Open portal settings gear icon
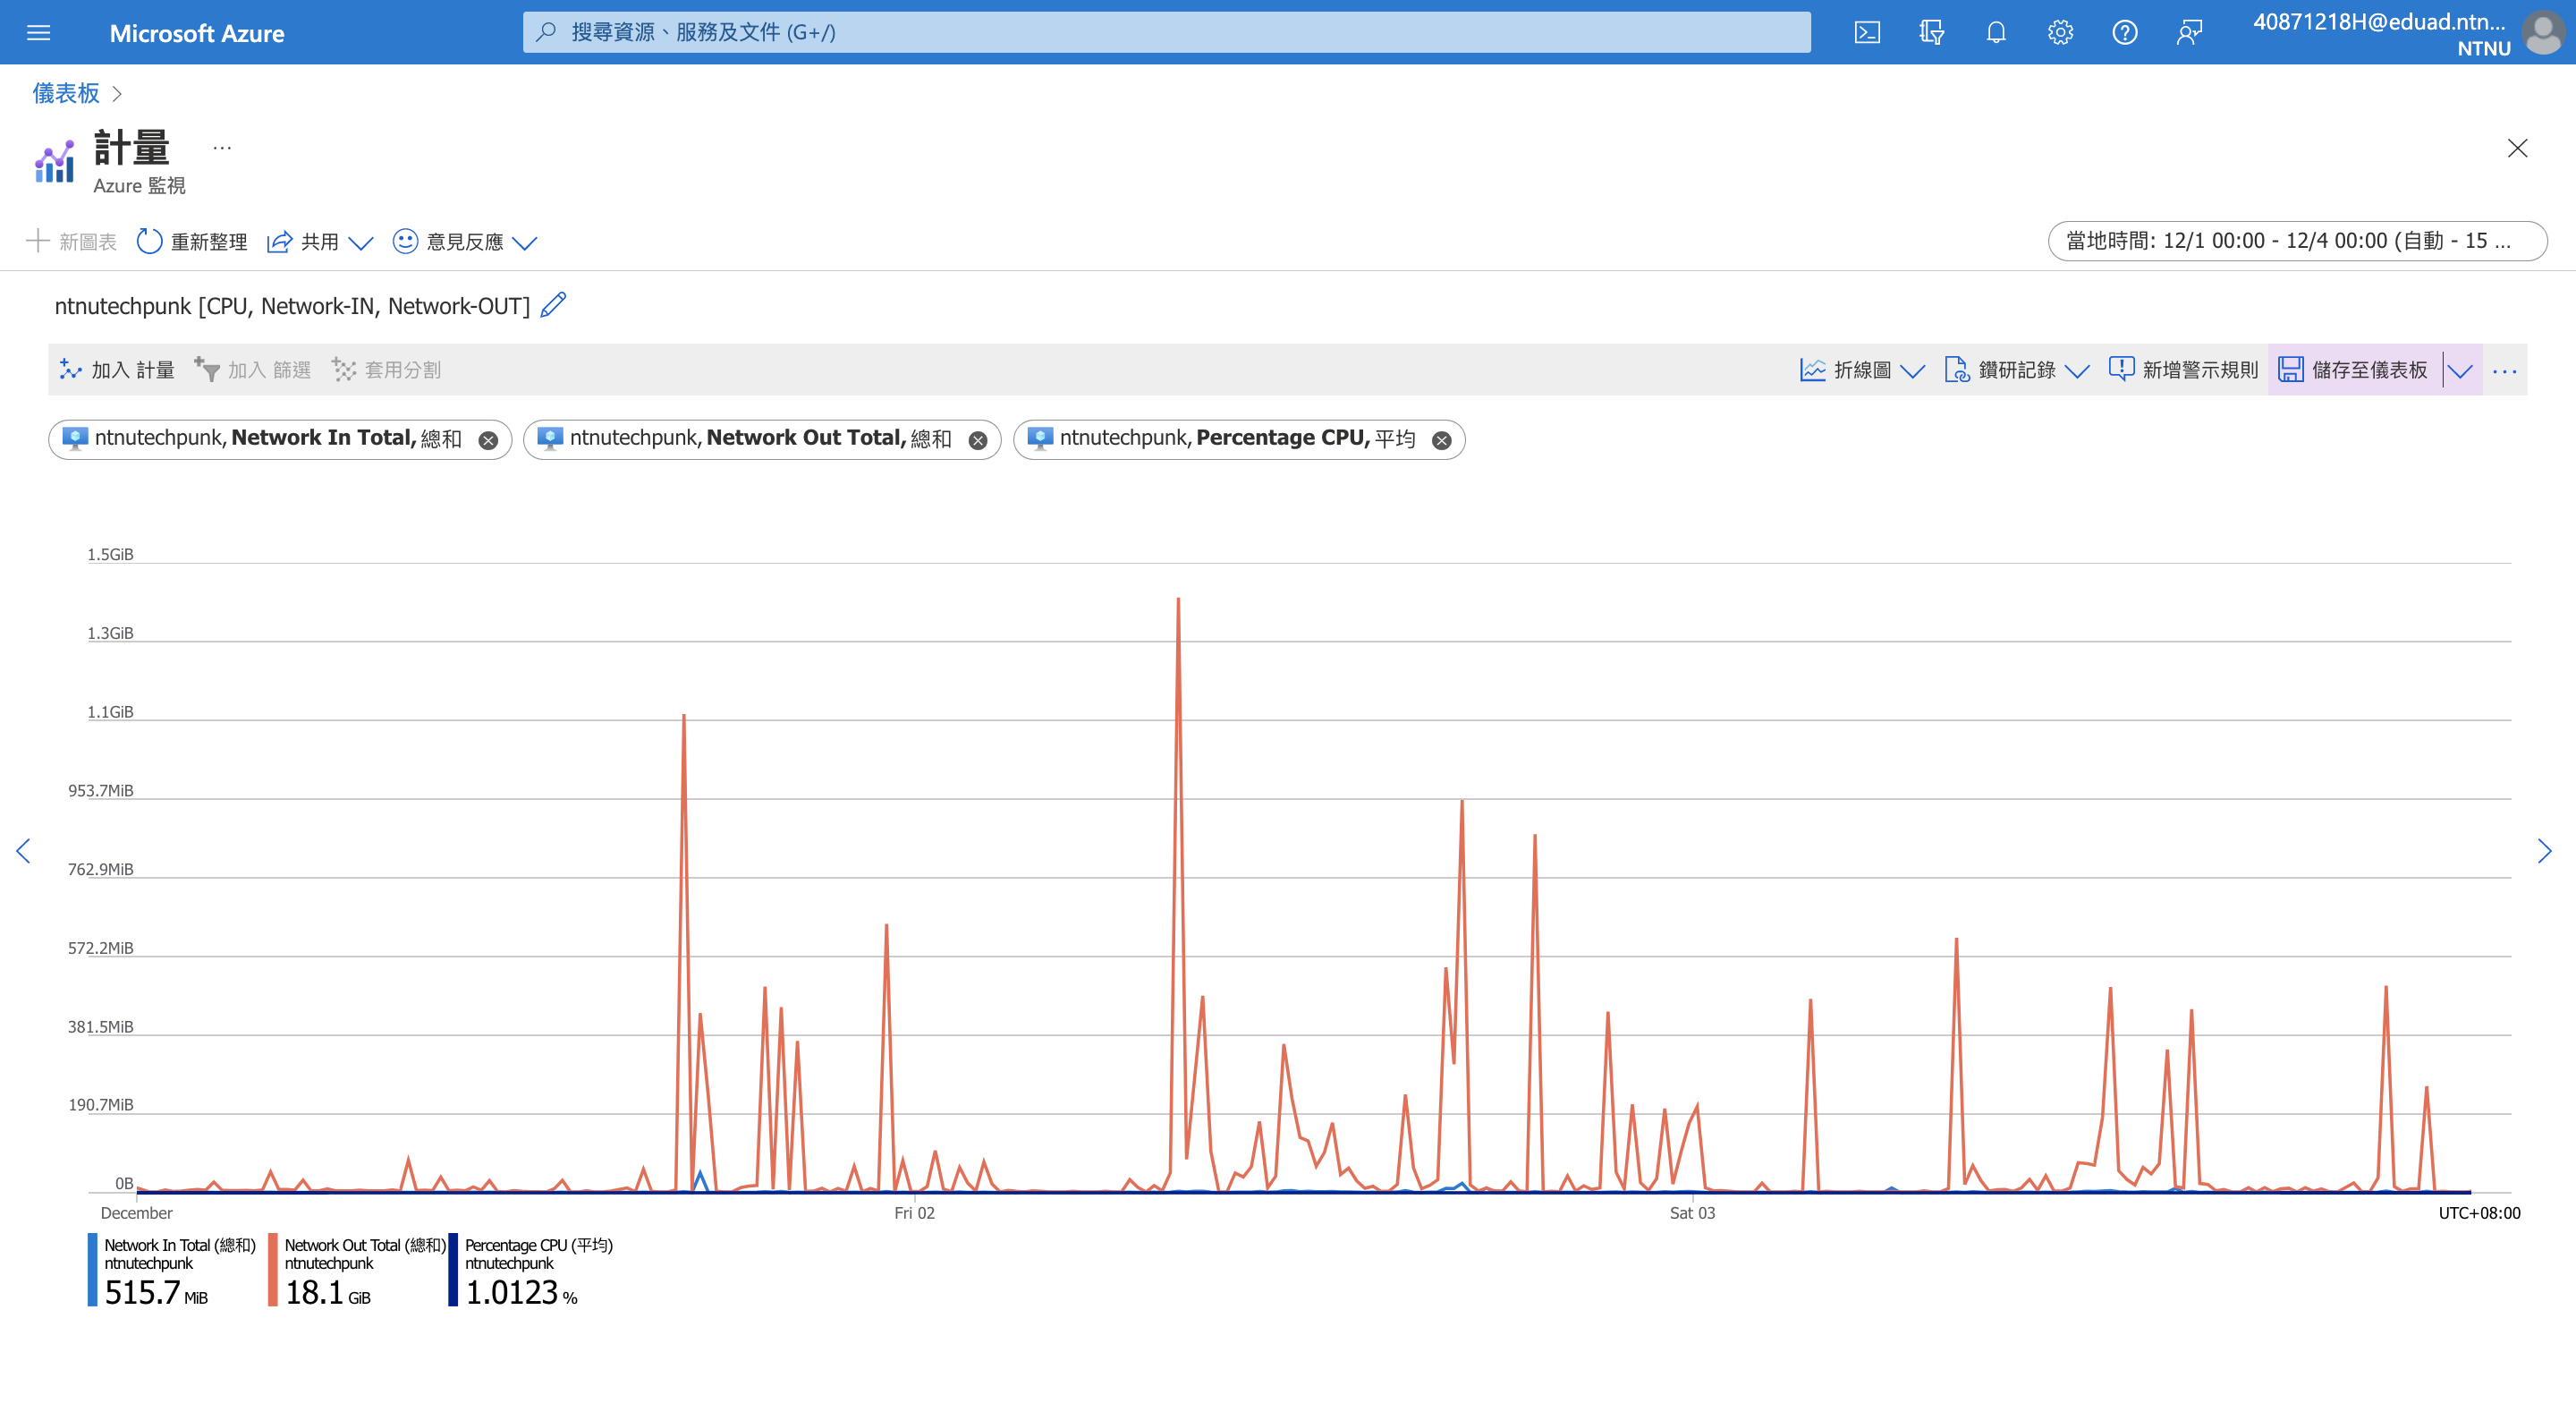 click(2060, 32)
